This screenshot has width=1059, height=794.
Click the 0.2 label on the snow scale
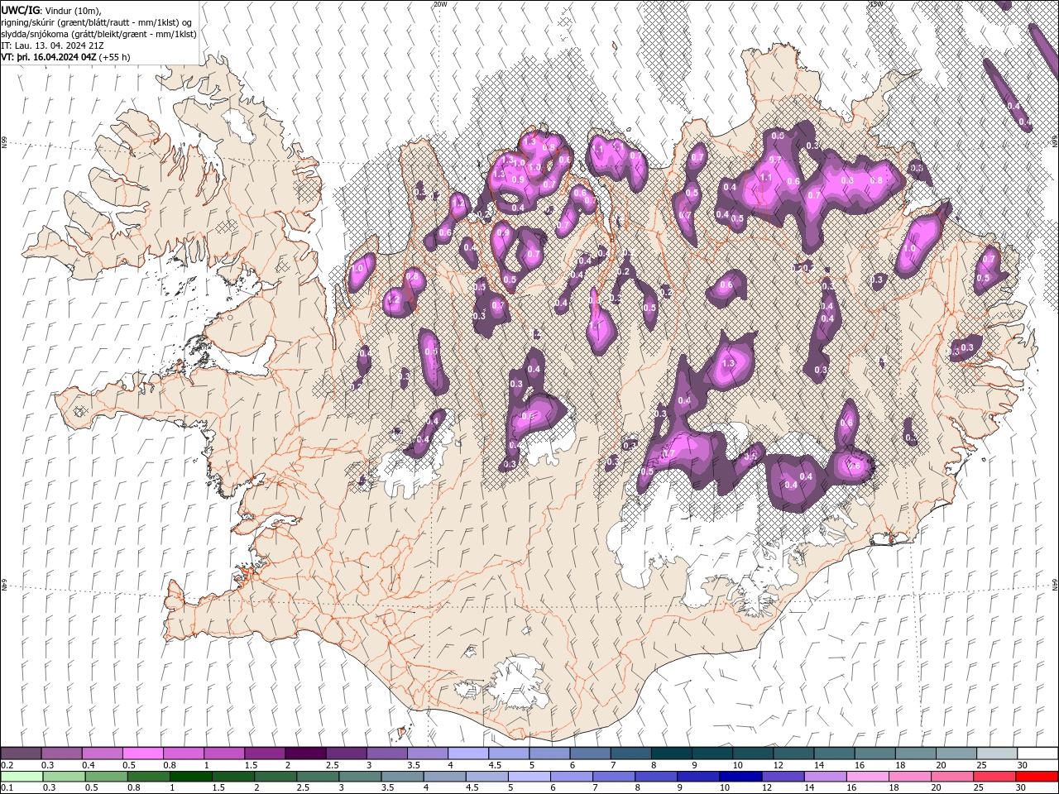pos(7,765)
